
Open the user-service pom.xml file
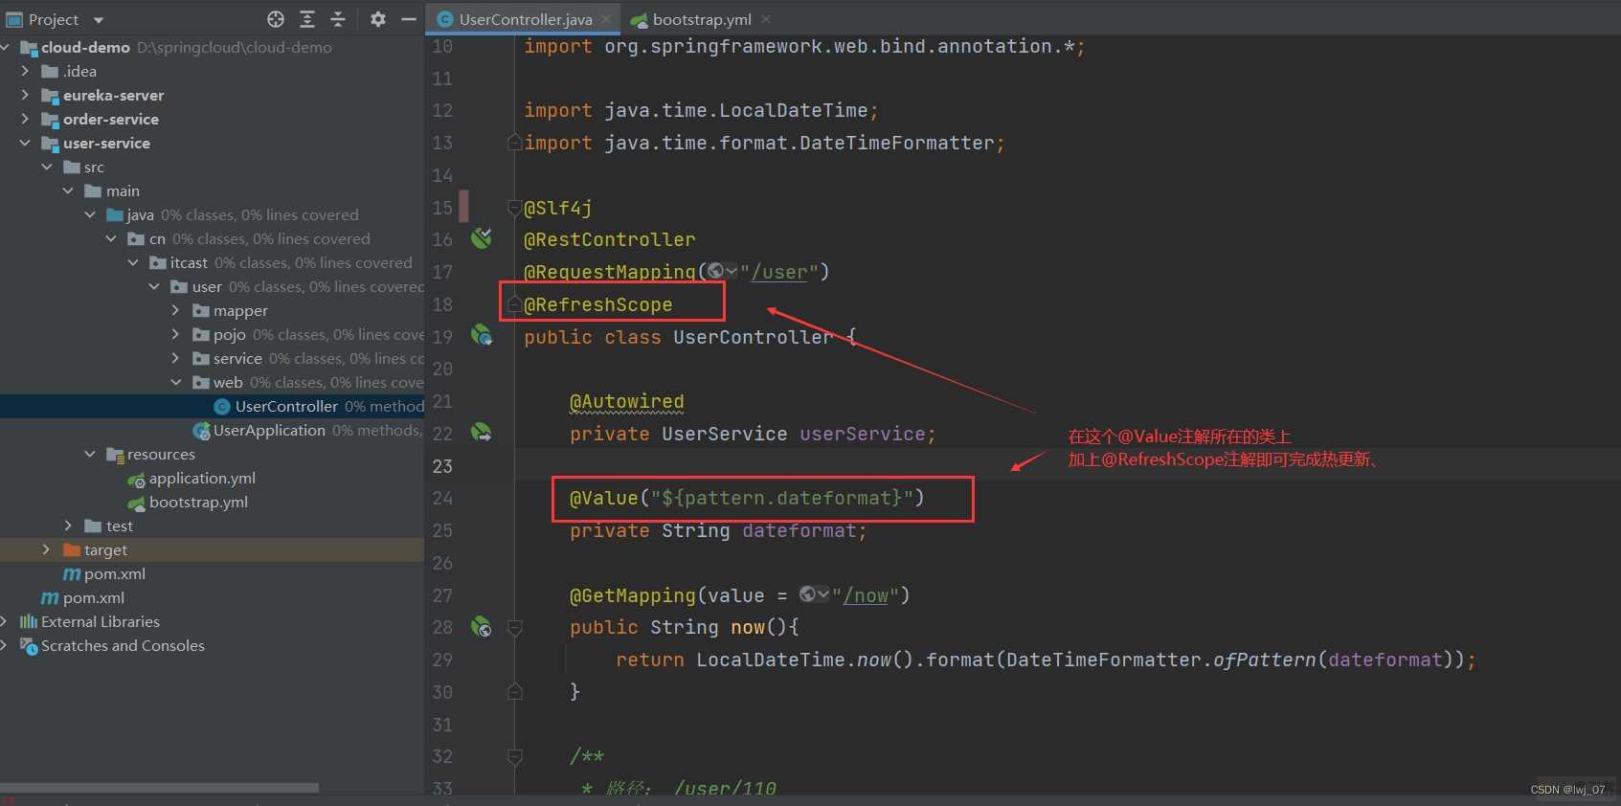[x=114, y=573]
